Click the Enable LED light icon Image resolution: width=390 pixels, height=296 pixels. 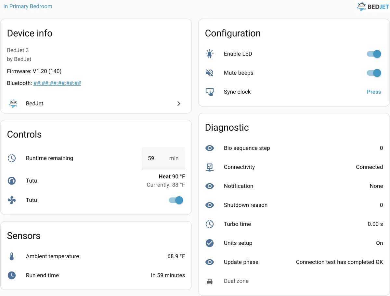click(210, 54)
